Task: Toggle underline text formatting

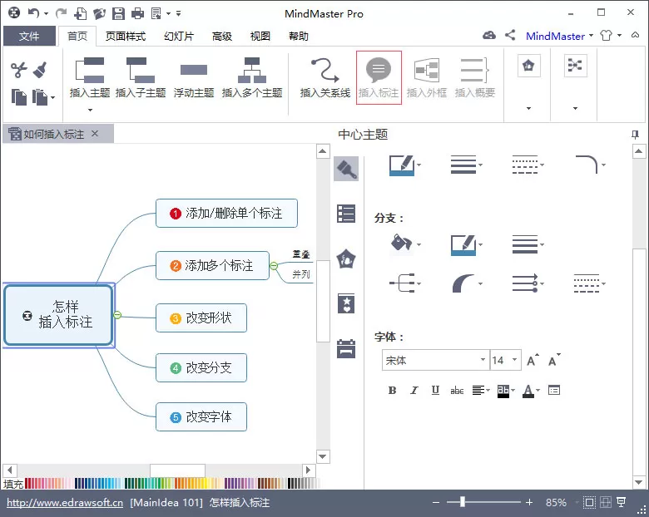Action: 435,390
